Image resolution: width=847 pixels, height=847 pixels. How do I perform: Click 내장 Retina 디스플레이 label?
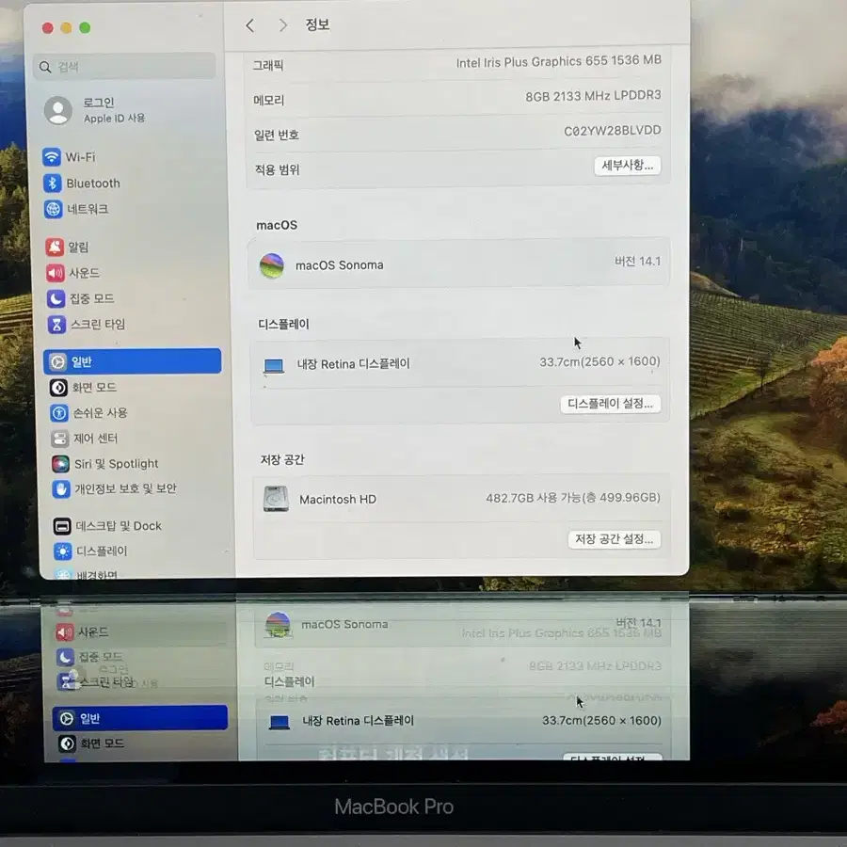click(x=353, y=364)
